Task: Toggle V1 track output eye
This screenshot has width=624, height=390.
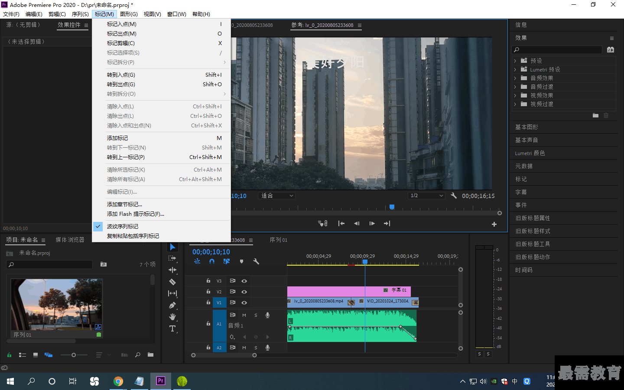Action: tap(244, 302)
